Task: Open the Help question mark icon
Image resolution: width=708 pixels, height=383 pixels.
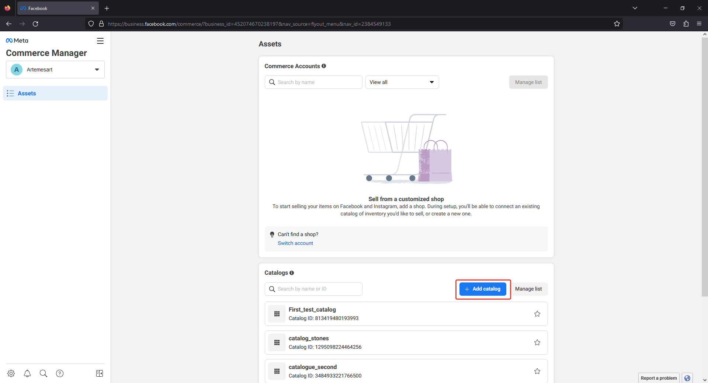Action: (x=60, y=373)
